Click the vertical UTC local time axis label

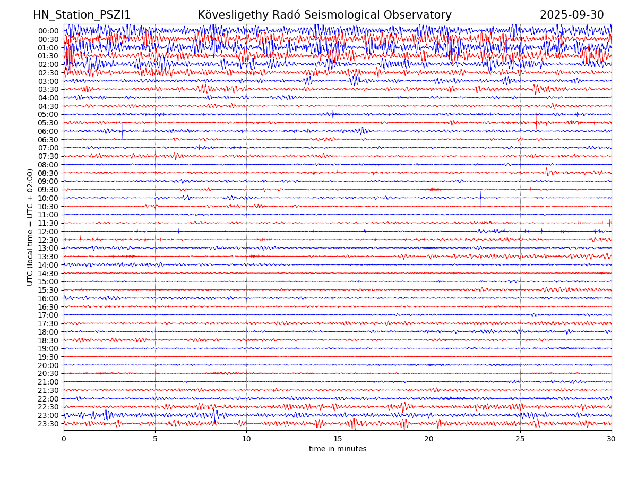30,227
